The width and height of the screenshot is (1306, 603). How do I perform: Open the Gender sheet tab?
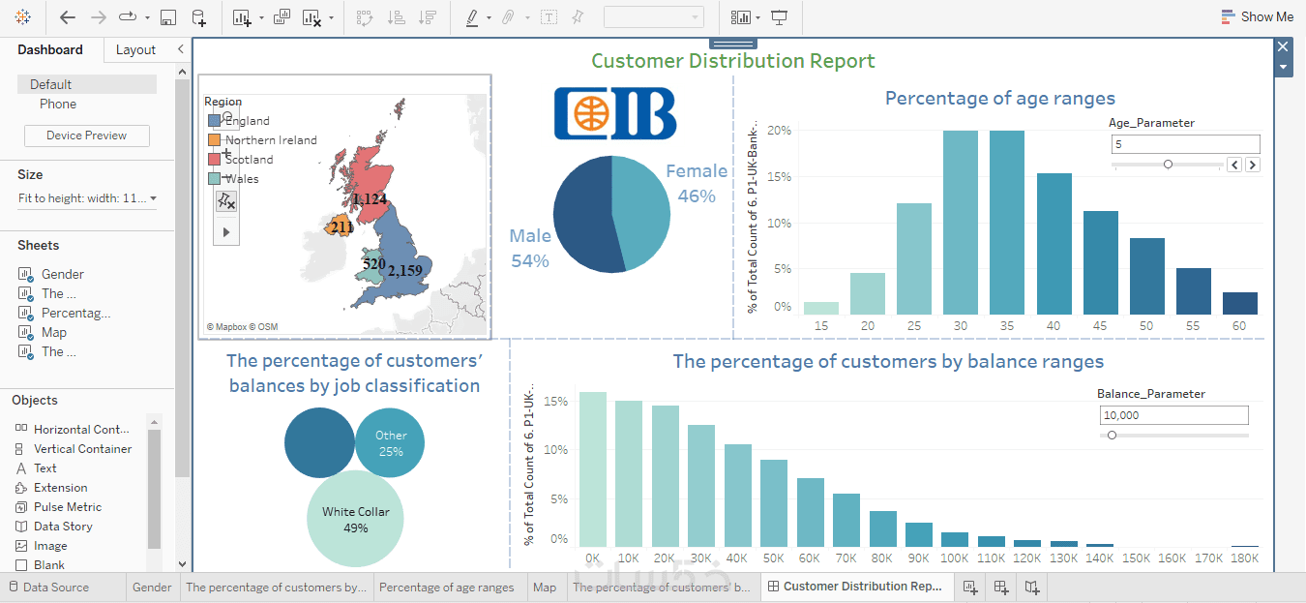152,587
